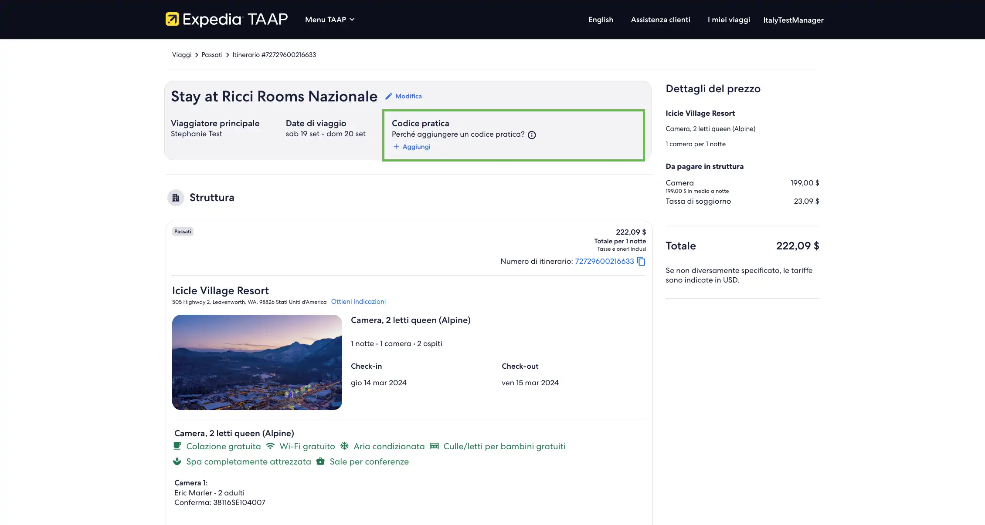Click traveler name Stephanie Test
Image resolution: width=985 pixels, height=525 pixels.
[197, 134]
